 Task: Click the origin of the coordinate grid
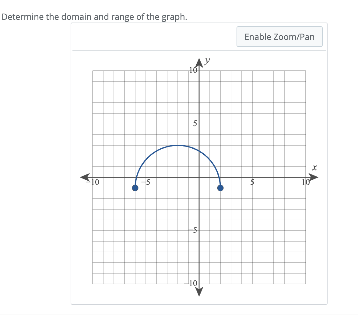(x=199, y=176)
